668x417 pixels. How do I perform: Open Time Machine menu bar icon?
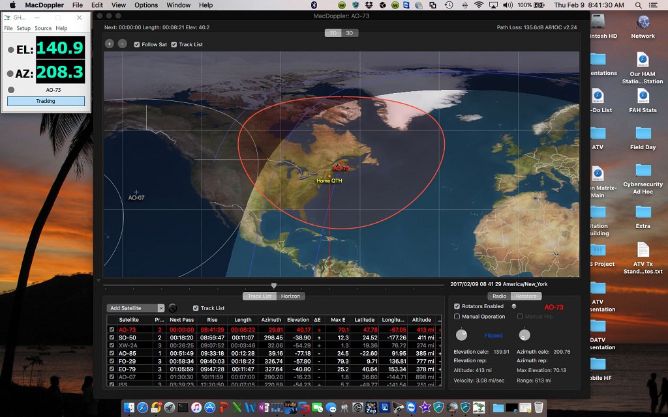pos(449,5)
